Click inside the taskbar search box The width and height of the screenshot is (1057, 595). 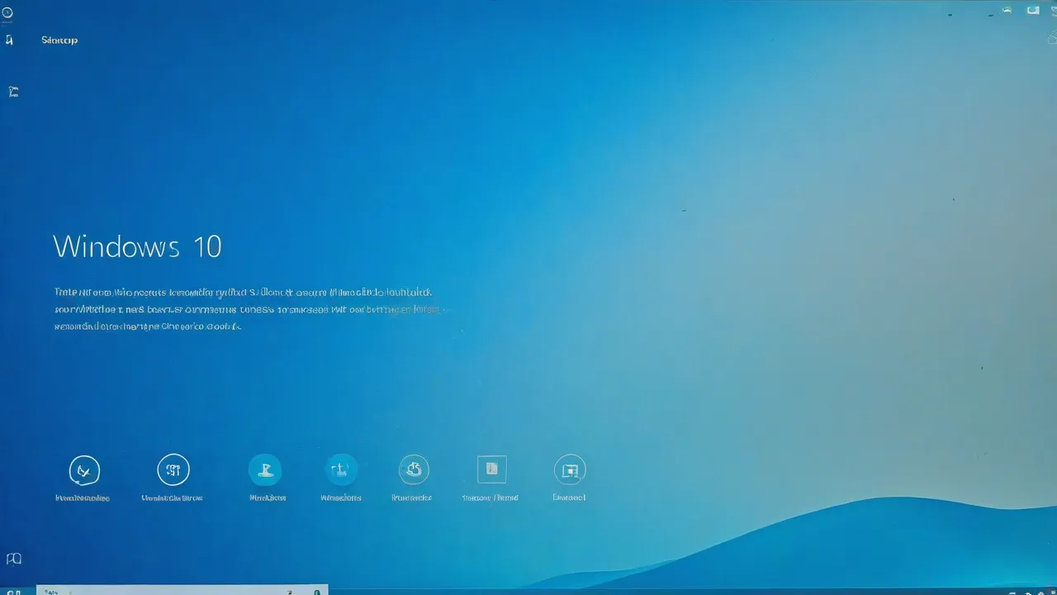(182, 590)
